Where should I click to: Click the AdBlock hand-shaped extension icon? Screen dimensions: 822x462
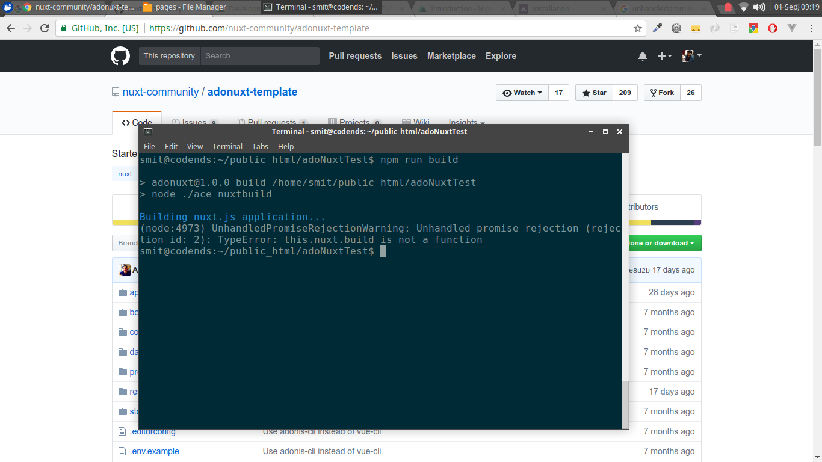pos(773,28)
